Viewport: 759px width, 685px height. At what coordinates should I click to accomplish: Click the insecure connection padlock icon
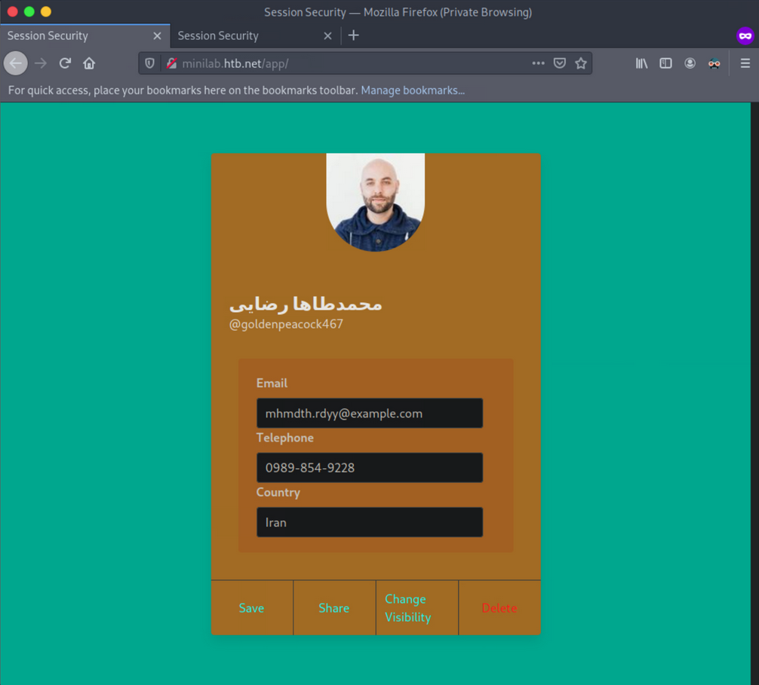click(171, 63)
